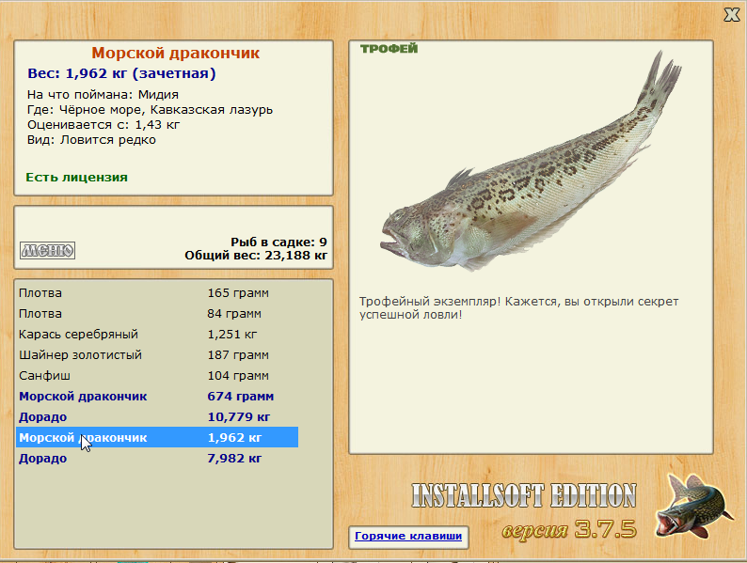Open the Меню button

[48, 250]
